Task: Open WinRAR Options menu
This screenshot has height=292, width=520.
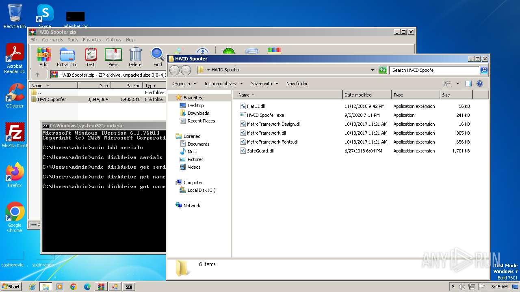Action: pyautogui.click(x=114, y=40)
